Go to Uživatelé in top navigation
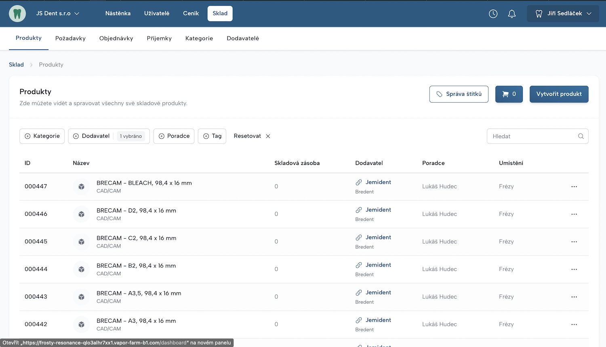 (x=157, y=13)
